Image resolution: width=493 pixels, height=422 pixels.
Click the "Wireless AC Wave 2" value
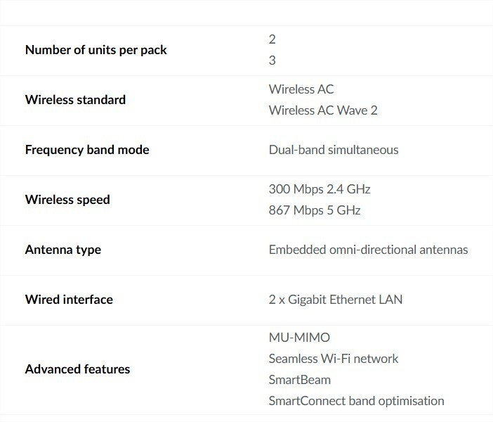tap(323, 110)
